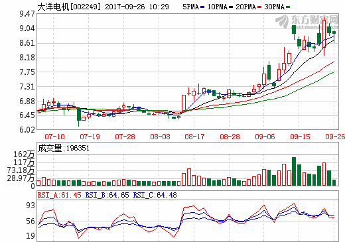
Task: Click the RSI_A:61.45 indicator value
Action: pyautogui.click(x=60, y=195)
